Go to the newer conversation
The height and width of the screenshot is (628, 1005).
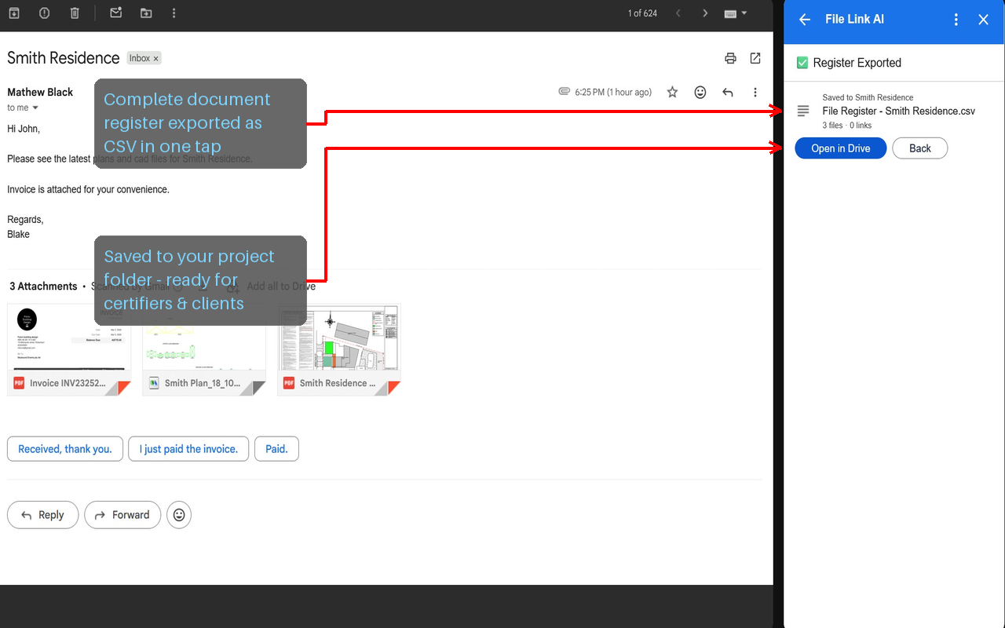tap(678, 13)
